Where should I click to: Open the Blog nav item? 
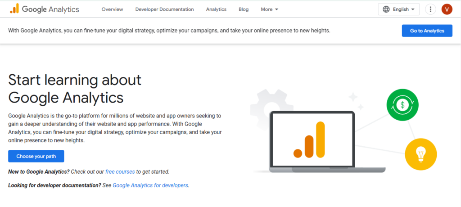point(244,9)
